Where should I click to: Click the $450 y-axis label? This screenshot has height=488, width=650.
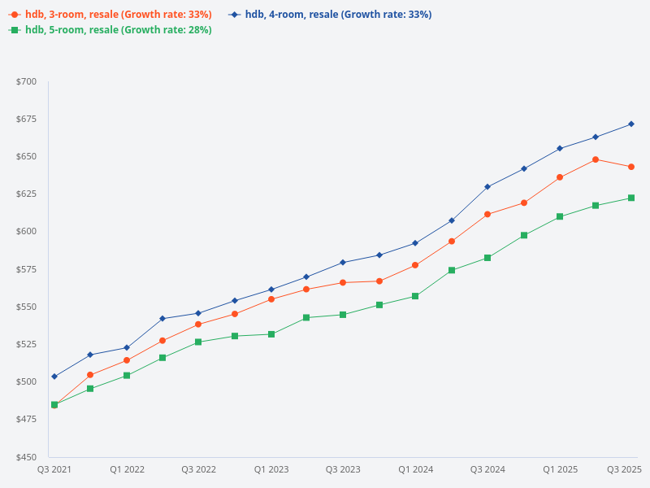(28, 459)
